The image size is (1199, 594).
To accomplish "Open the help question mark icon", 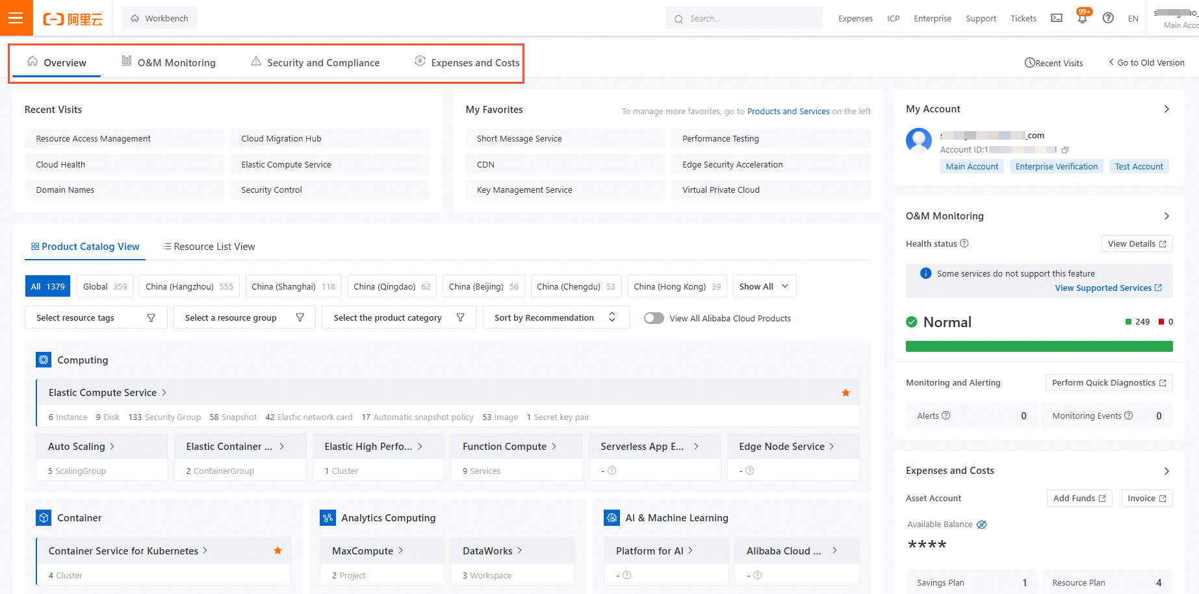I will [x=1108, y=18].
